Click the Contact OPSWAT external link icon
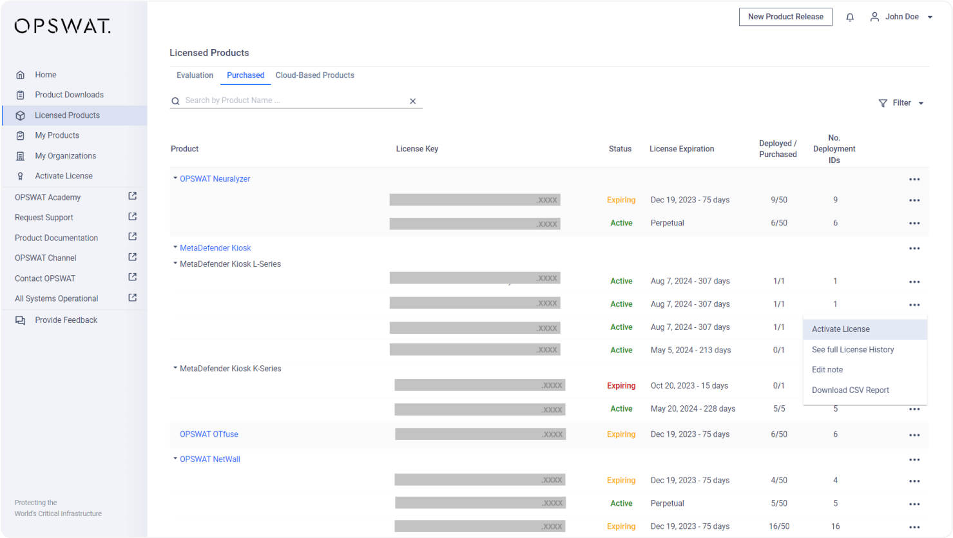The width and height of the screenshot is (953, 538). point(133,277)
